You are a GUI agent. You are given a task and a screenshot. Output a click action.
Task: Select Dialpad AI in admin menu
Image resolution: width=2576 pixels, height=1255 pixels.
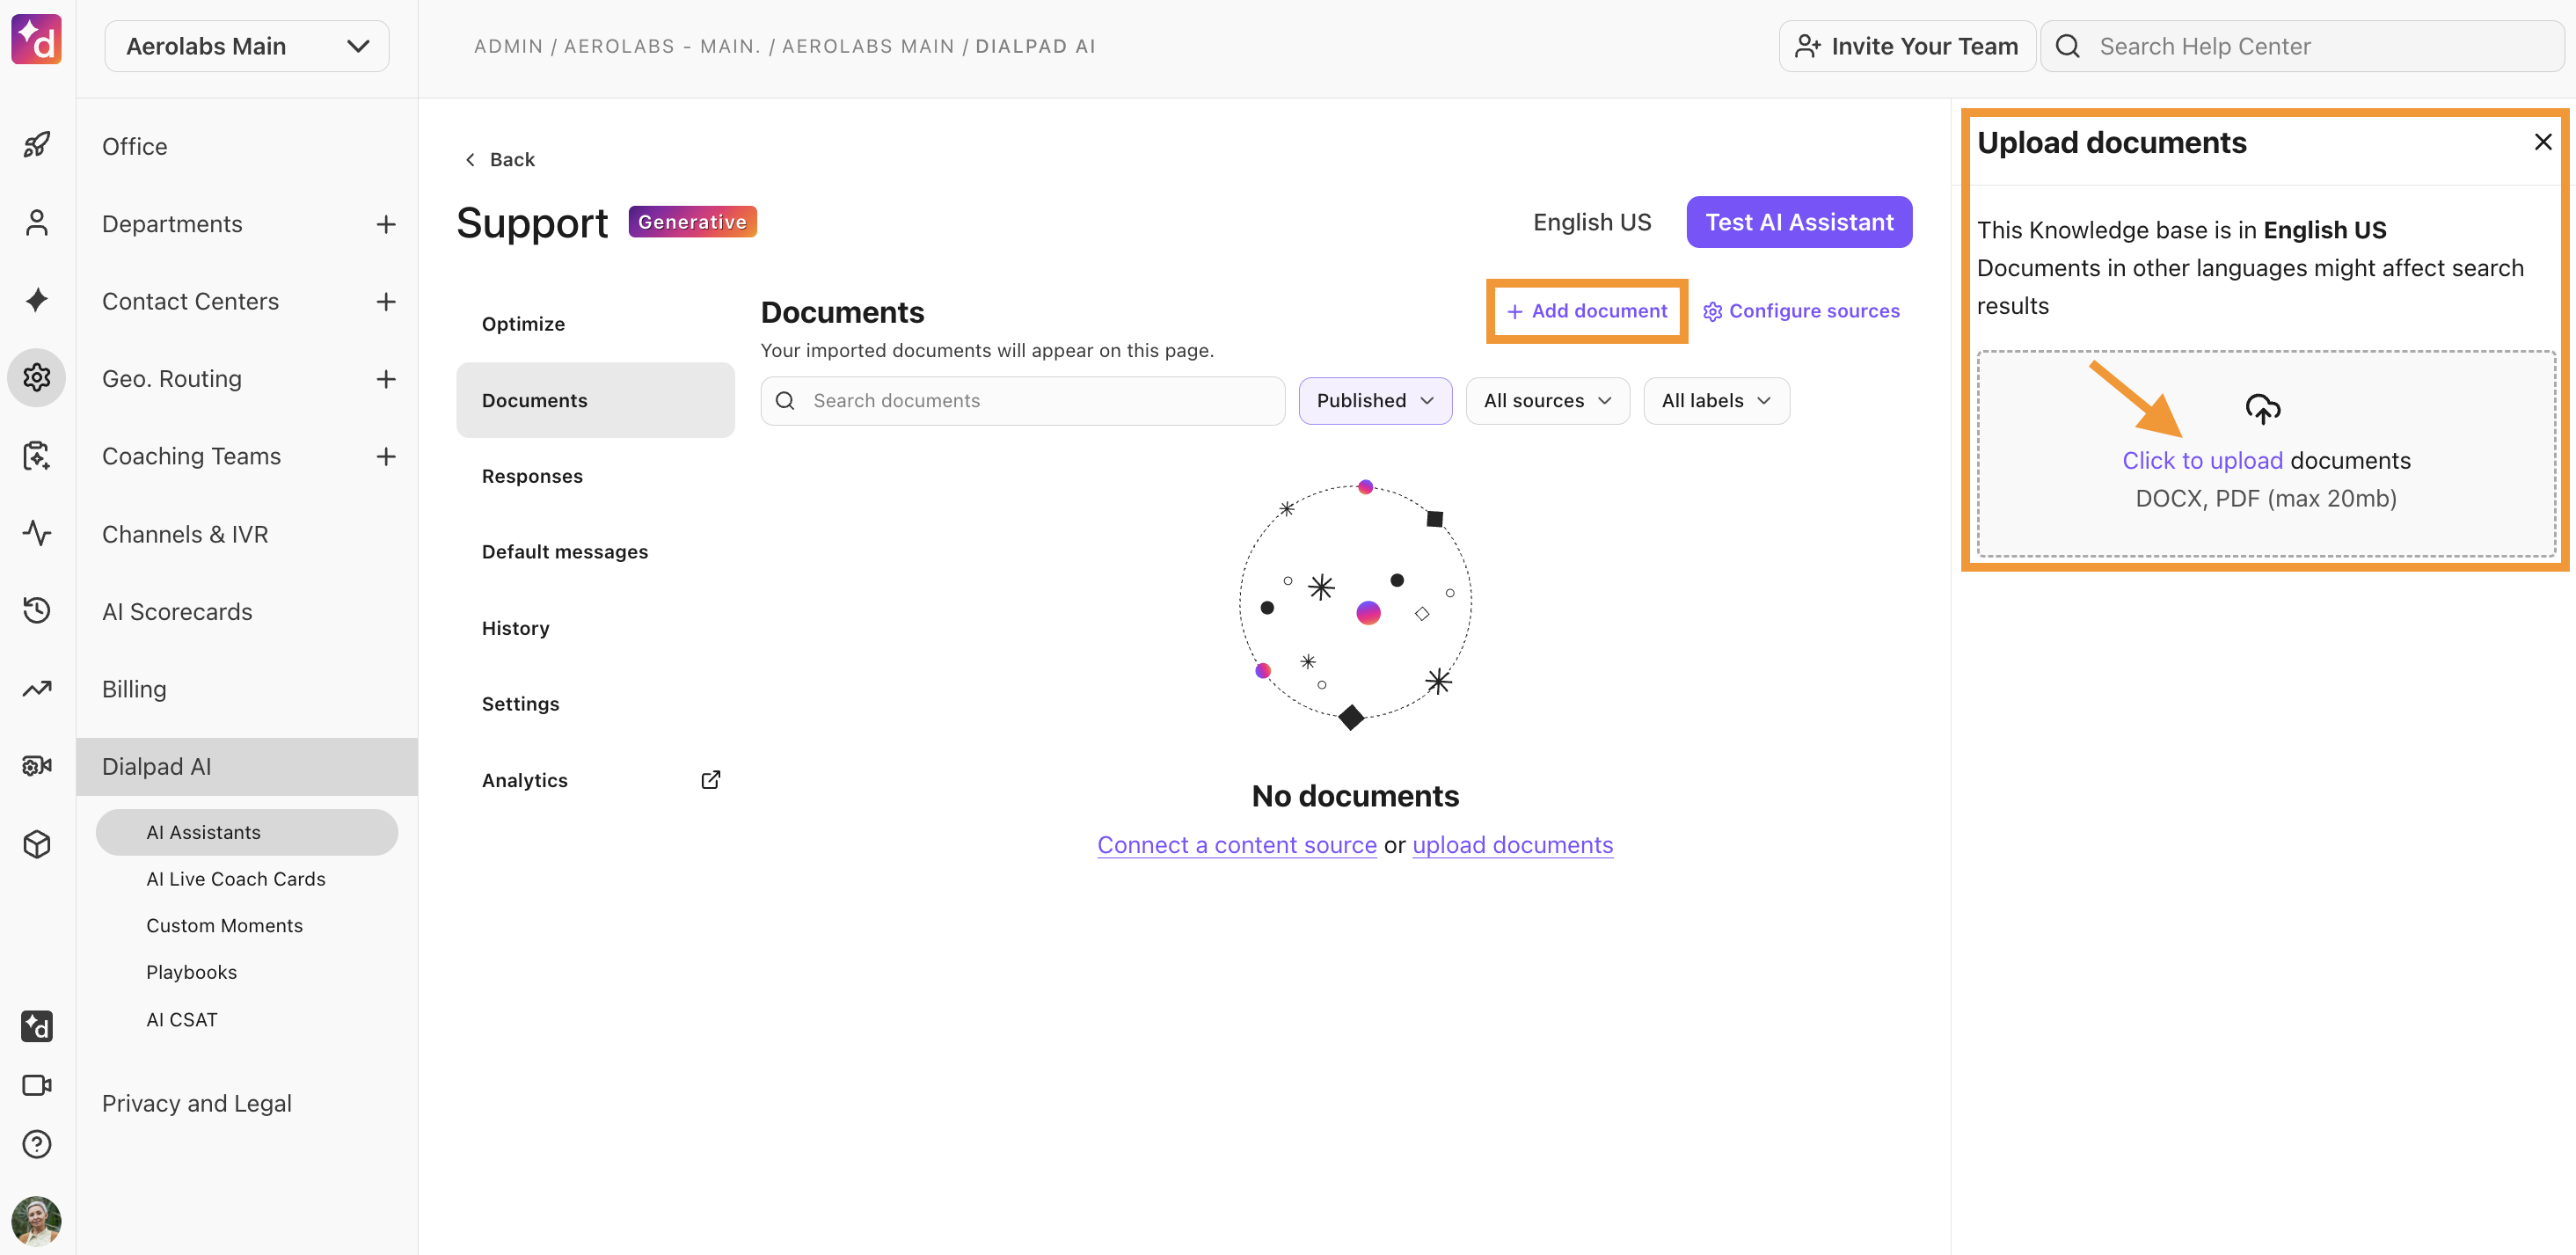tap(247, 767)
